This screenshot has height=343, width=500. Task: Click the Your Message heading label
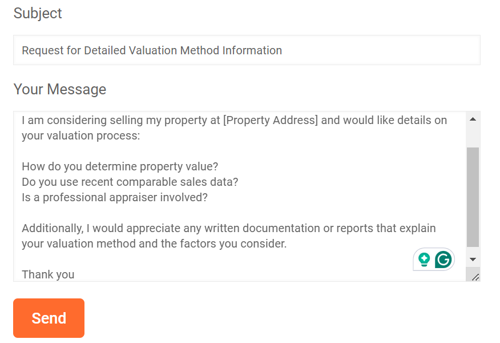coord(59,89)
